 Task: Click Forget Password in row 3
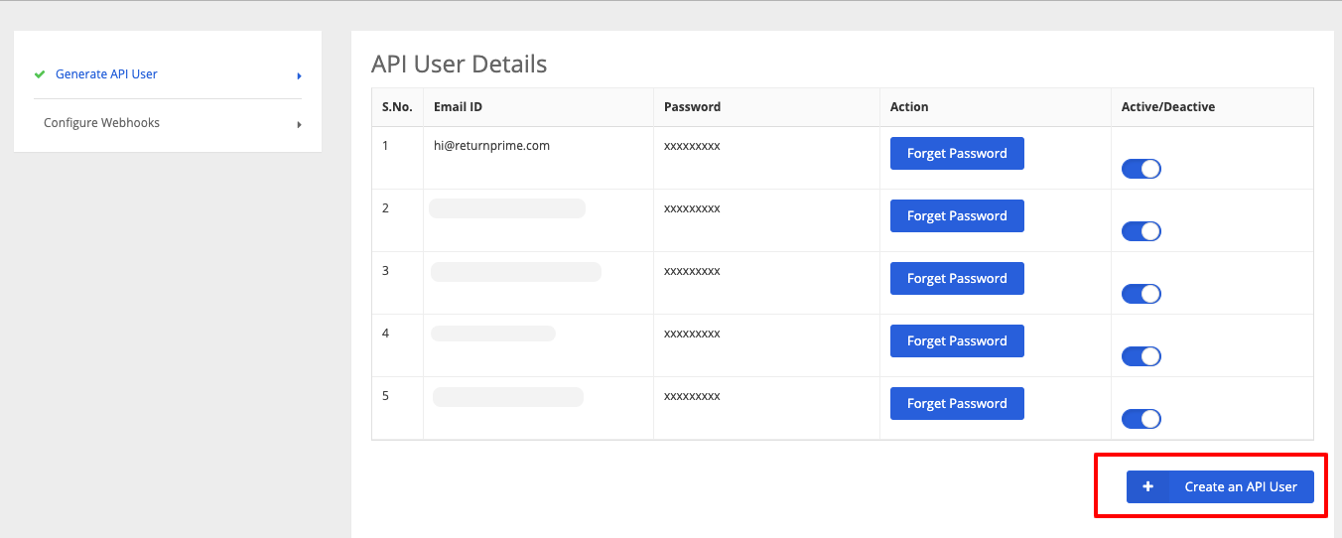[957, 279]
